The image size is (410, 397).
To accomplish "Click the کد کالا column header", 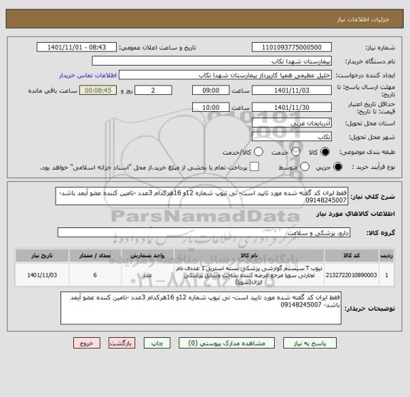I will click(x=352, y=256).
